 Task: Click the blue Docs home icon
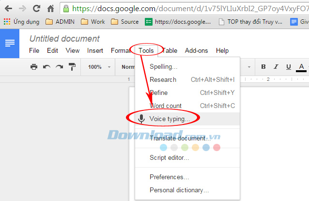click(x=10, y=44)
